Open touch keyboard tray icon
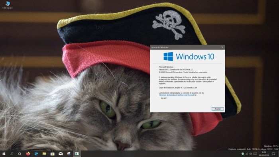Viewport: 279px width, 157px height. [x=255, y=154]
